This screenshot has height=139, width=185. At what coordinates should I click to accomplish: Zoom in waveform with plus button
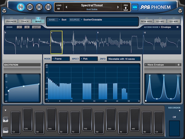tap(27, 27)
